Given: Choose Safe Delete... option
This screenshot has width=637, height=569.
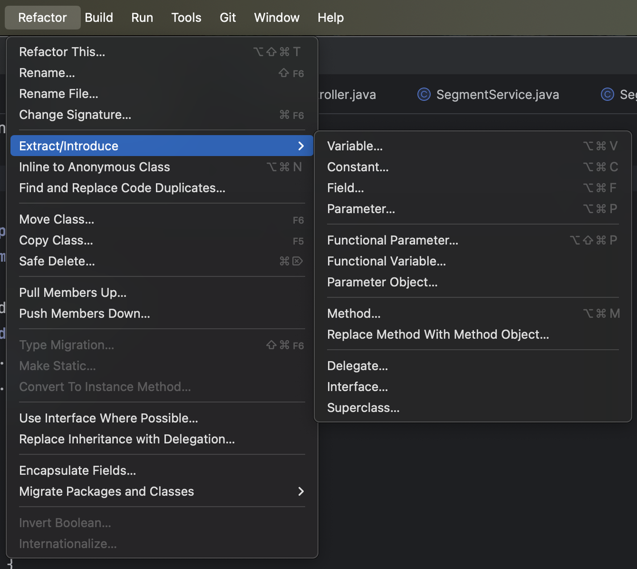Looking at the screenshot, I should point(162,261).
